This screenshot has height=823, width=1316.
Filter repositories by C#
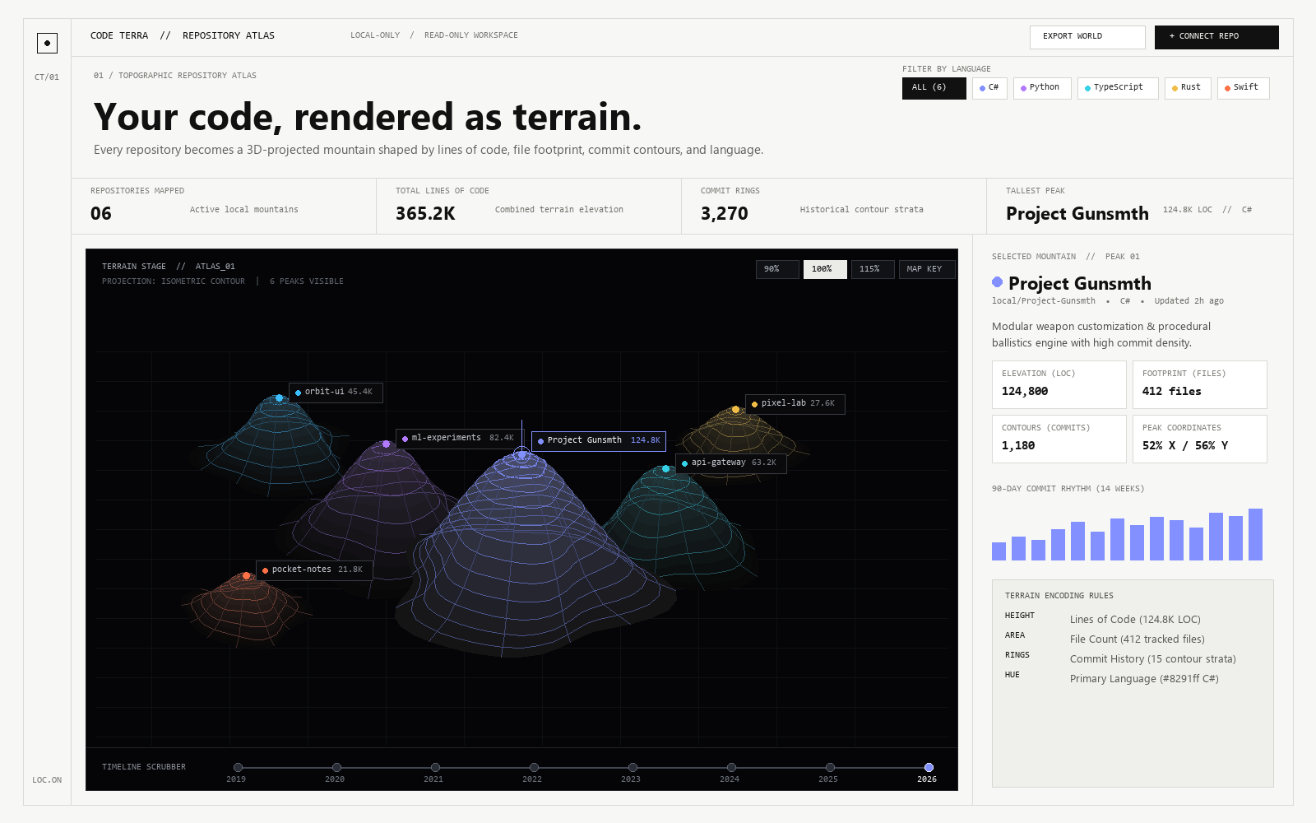(x=989, y=88)
